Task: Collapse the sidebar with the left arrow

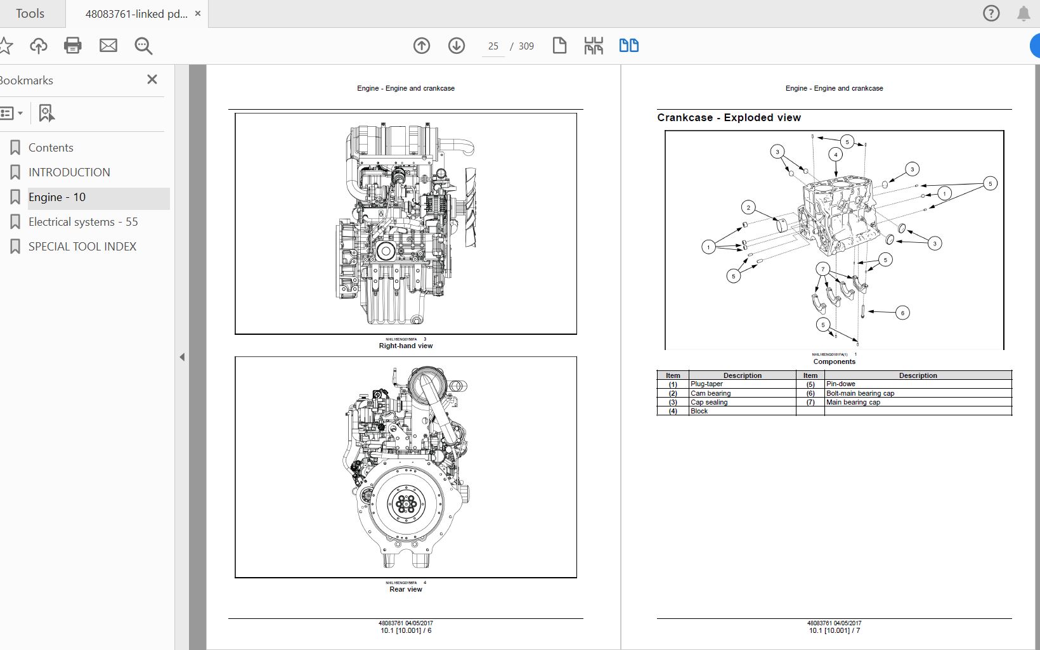Action: click(182, 357)
